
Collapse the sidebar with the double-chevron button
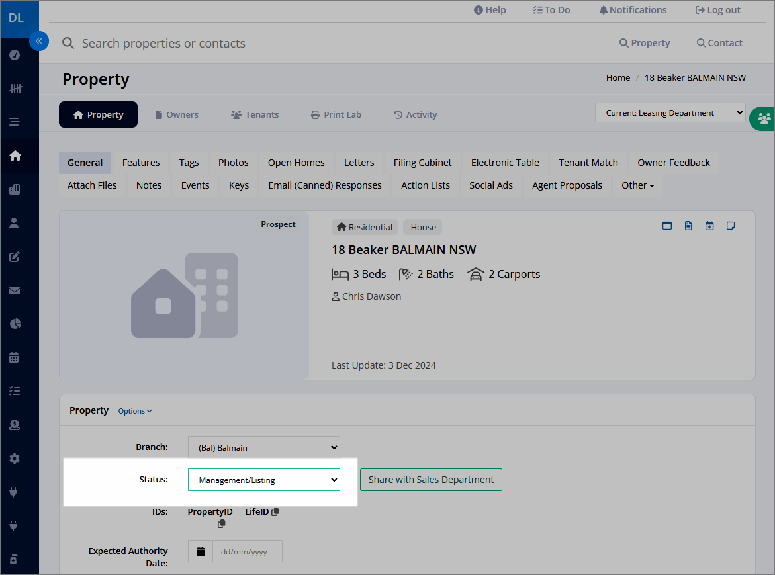pyautogui.click(x=38, y=41)
